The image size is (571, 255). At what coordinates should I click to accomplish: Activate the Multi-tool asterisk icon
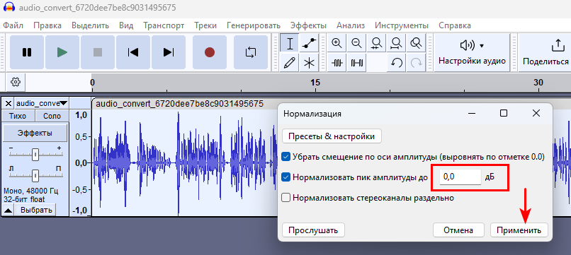click(x=309, y=63)
